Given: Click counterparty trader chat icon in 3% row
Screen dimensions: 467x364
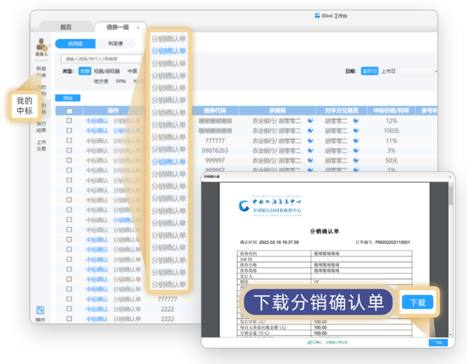Looking at the screenshot, I should pos(356,150).
